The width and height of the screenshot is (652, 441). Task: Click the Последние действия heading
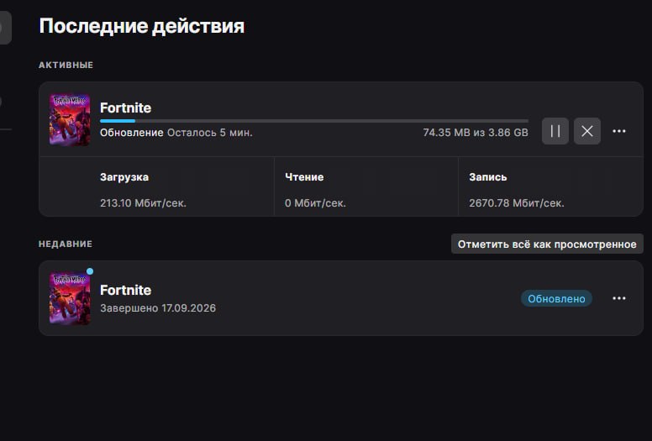pos(142,26)
